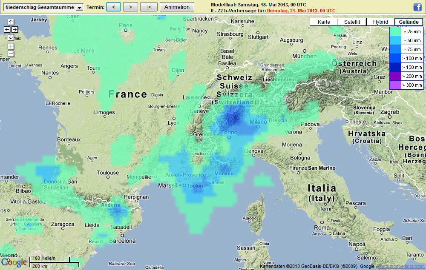This screenshot has height=270, width=426.
Task: Click the Limoges label on the map
Action: pyautogui.click(x=104, y=112)
